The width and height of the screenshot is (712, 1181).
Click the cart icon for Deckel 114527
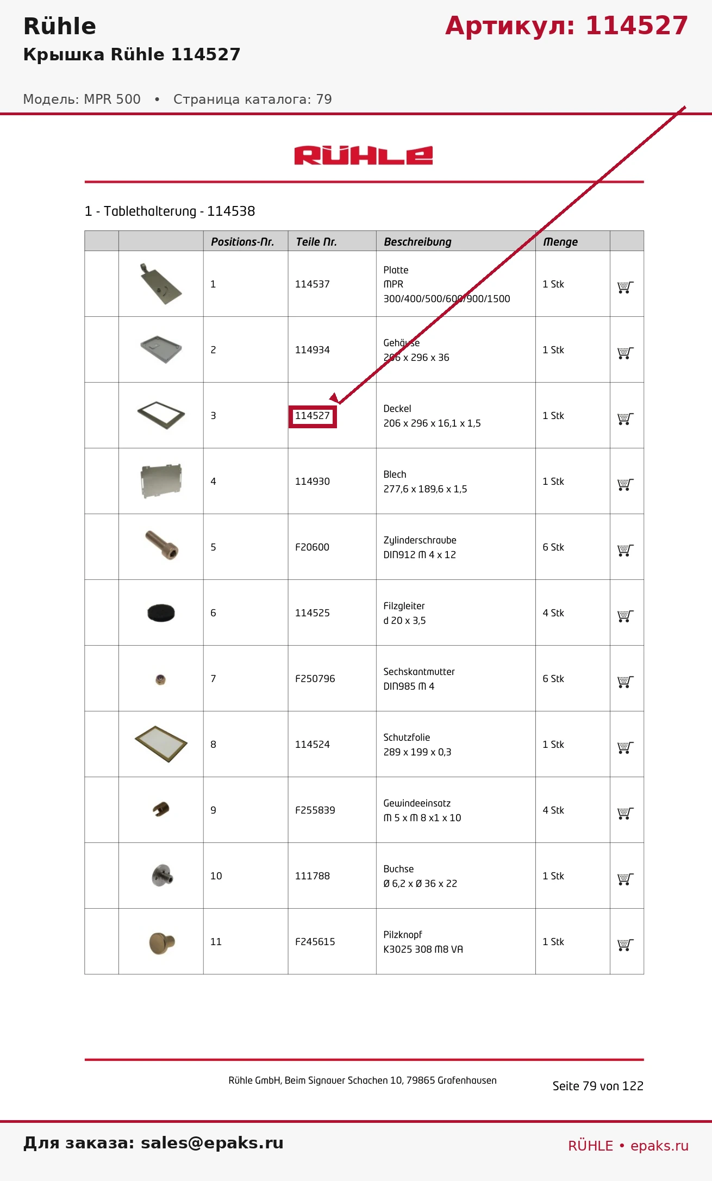[x=626, y=418]
